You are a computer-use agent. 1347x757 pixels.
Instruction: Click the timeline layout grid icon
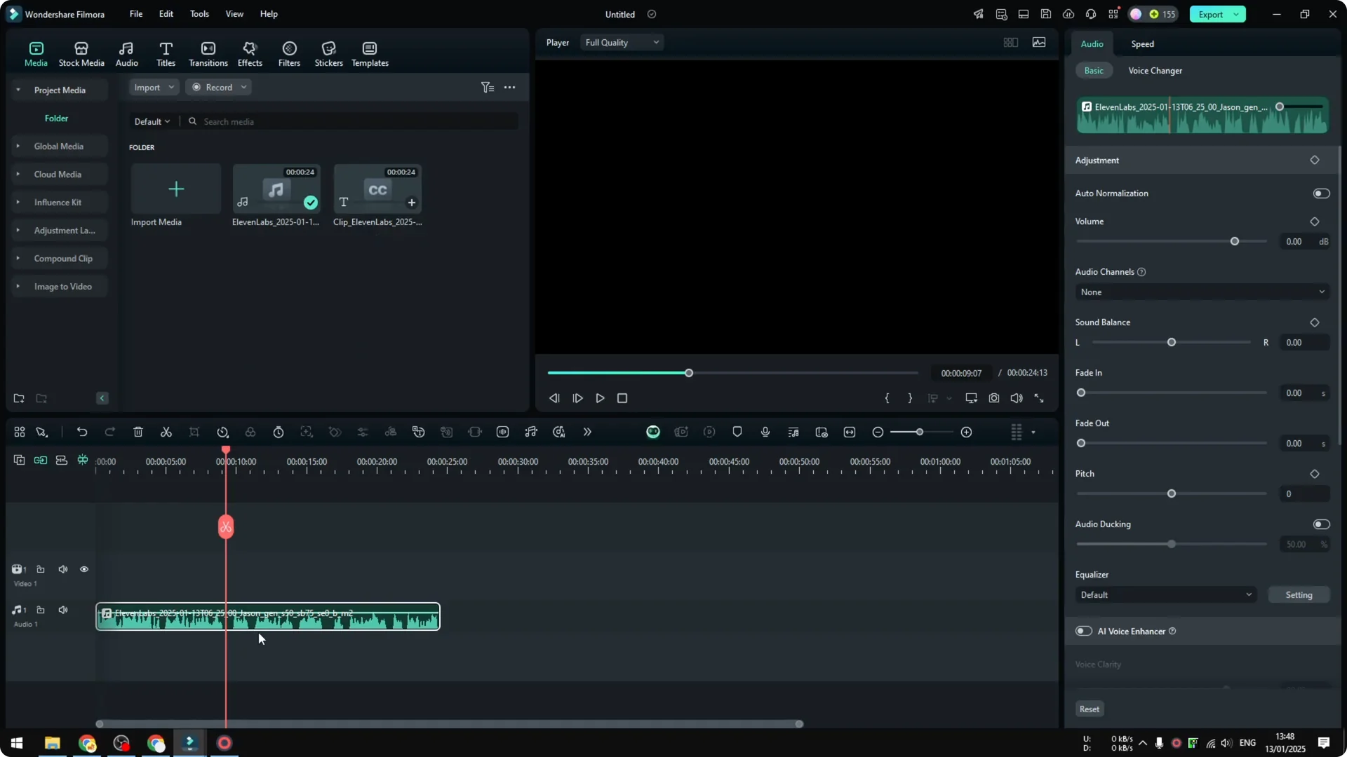coord(20,432)
